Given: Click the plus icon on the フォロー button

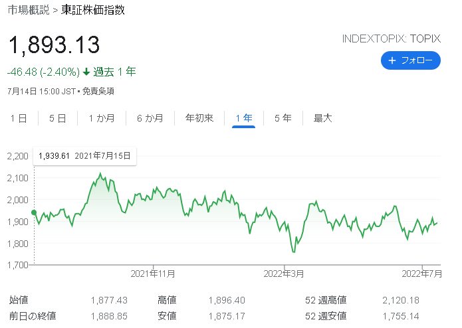Looking at the screenshot, I should point(392,60).
